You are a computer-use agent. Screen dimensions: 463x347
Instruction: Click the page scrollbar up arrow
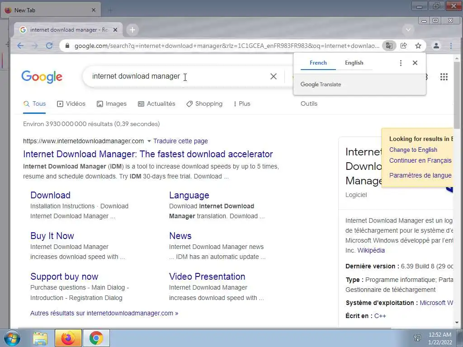coord(457,58)
